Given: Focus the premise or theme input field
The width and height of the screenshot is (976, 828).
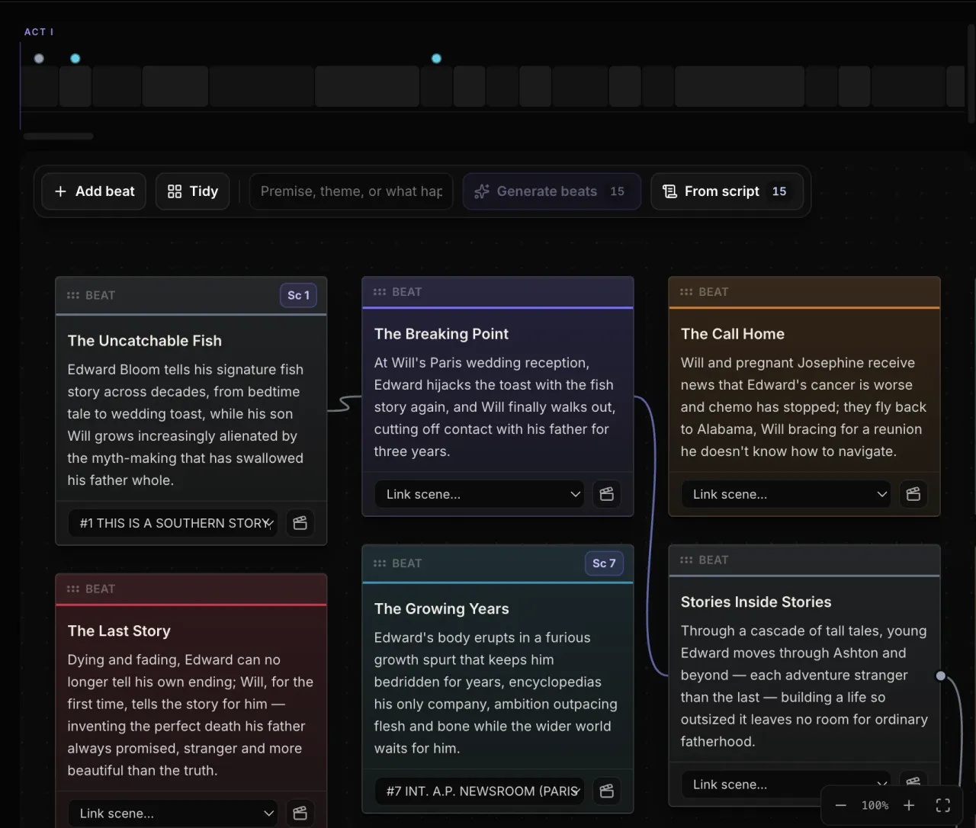Looking at the screenshot, I should (x=352, y=191).
